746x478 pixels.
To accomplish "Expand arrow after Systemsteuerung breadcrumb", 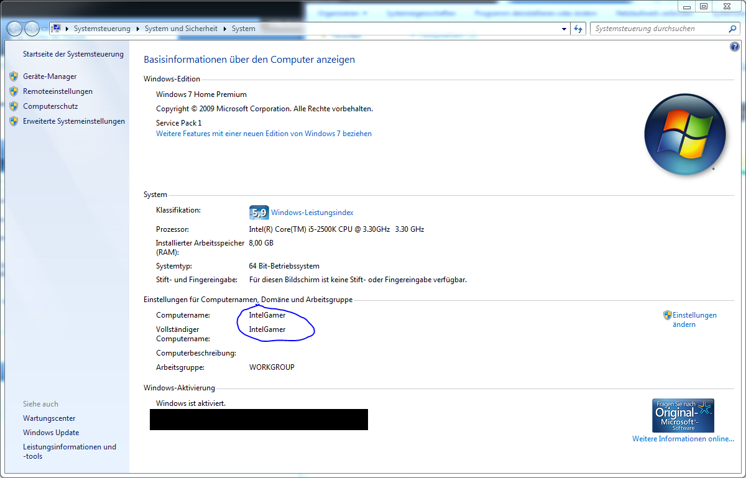I will pyautogui.click(x=137, y=29).
